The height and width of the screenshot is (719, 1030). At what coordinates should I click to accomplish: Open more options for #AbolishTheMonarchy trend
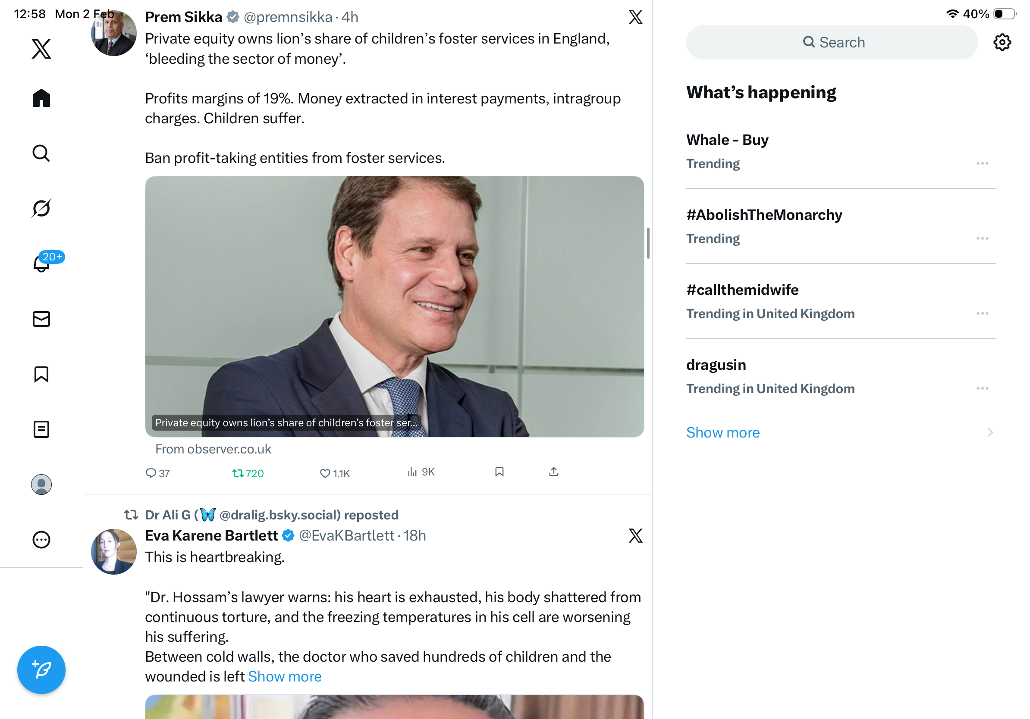tap(982, 238)
